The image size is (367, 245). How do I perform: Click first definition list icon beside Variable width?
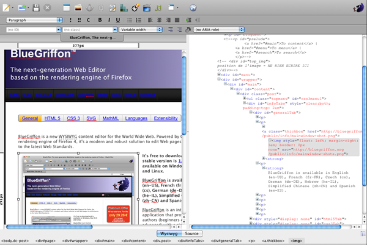pyautogui.click(x=171, y=30)
